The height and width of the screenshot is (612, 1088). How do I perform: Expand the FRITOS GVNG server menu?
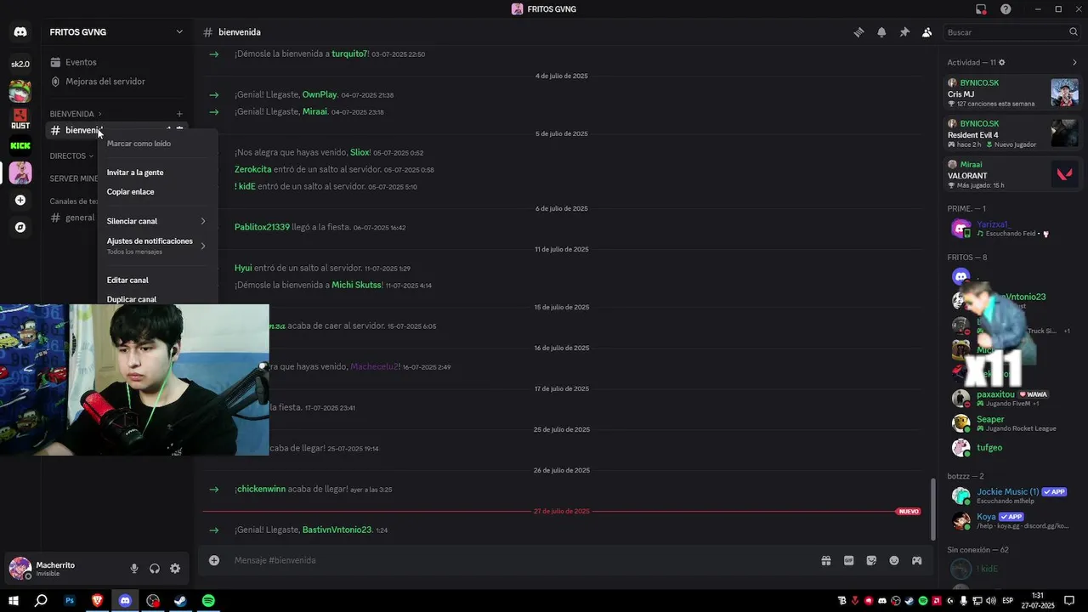coord(179,32)
